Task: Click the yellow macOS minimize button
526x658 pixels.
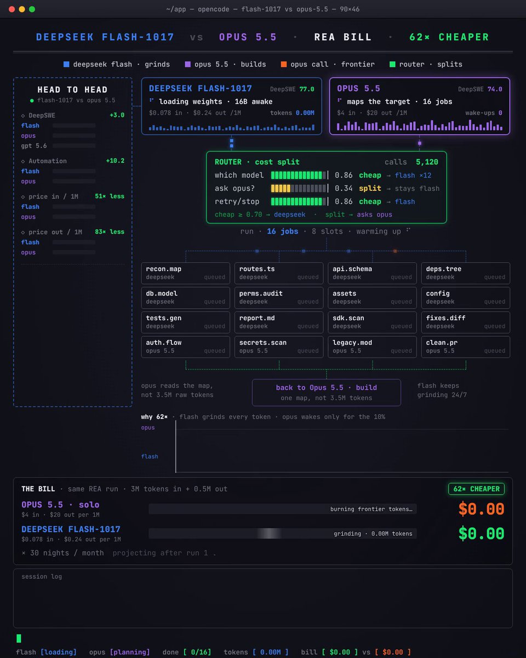Action: (x=22, y=9)
